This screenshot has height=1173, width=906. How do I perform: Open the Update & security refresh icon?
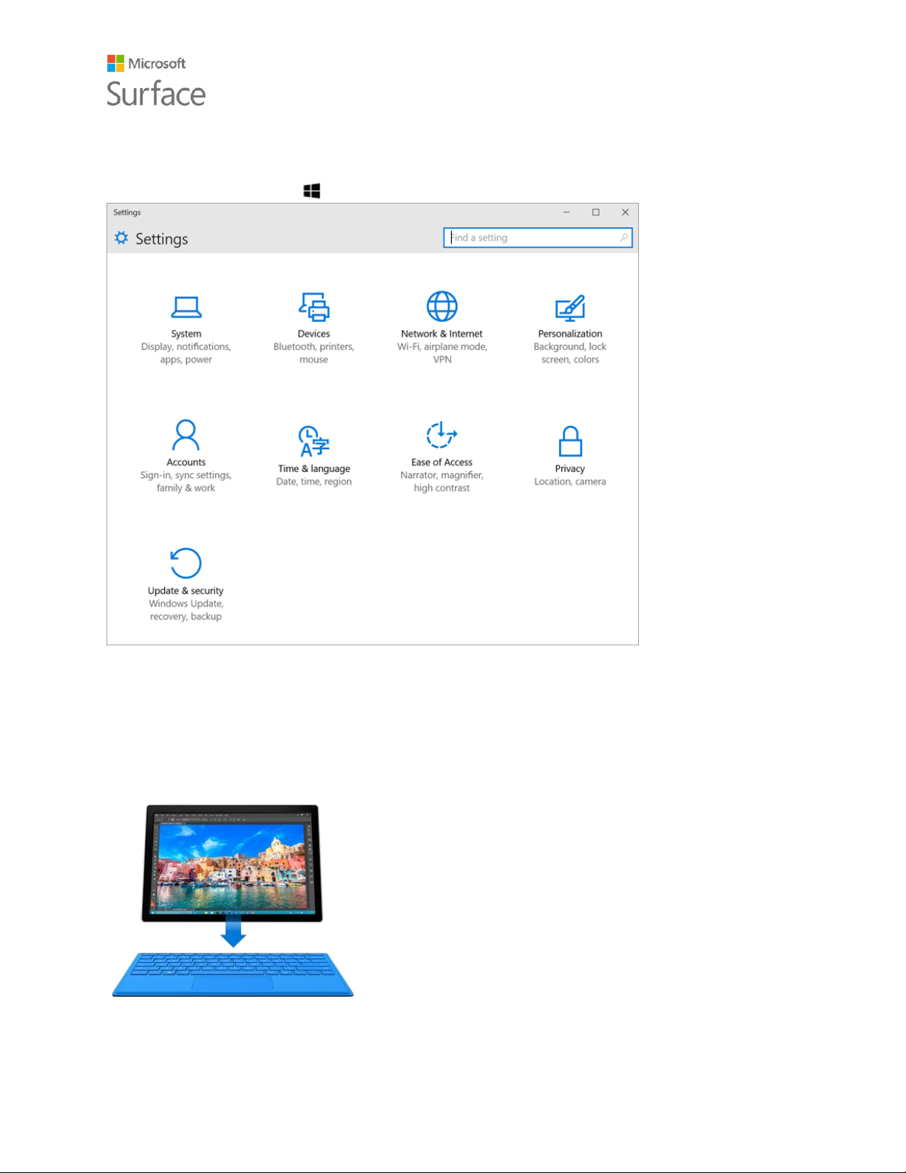[x=186, y=563]
